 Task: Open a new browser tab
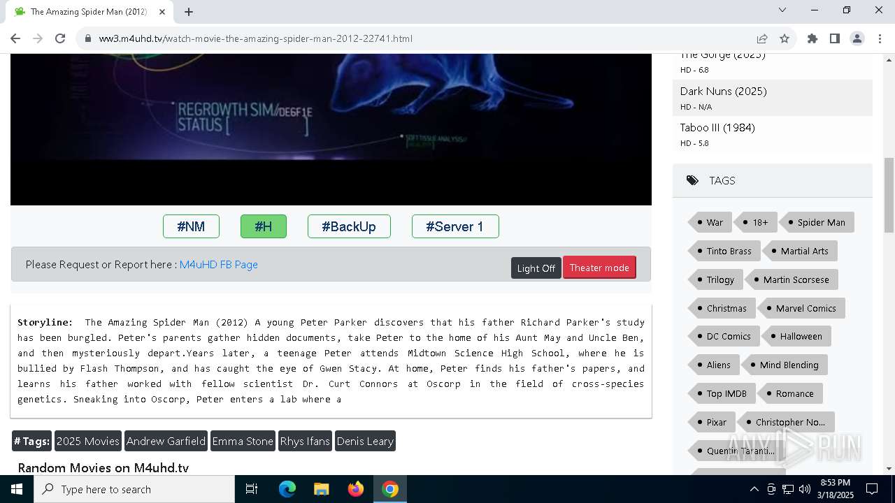189,12
